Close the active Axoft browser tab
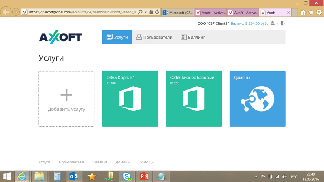 point(288,13)
